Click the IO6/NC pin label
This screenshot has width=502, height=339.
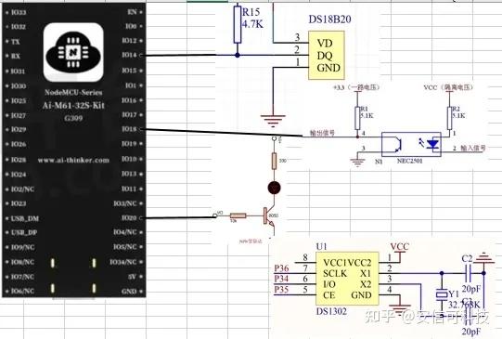(22, 291)
